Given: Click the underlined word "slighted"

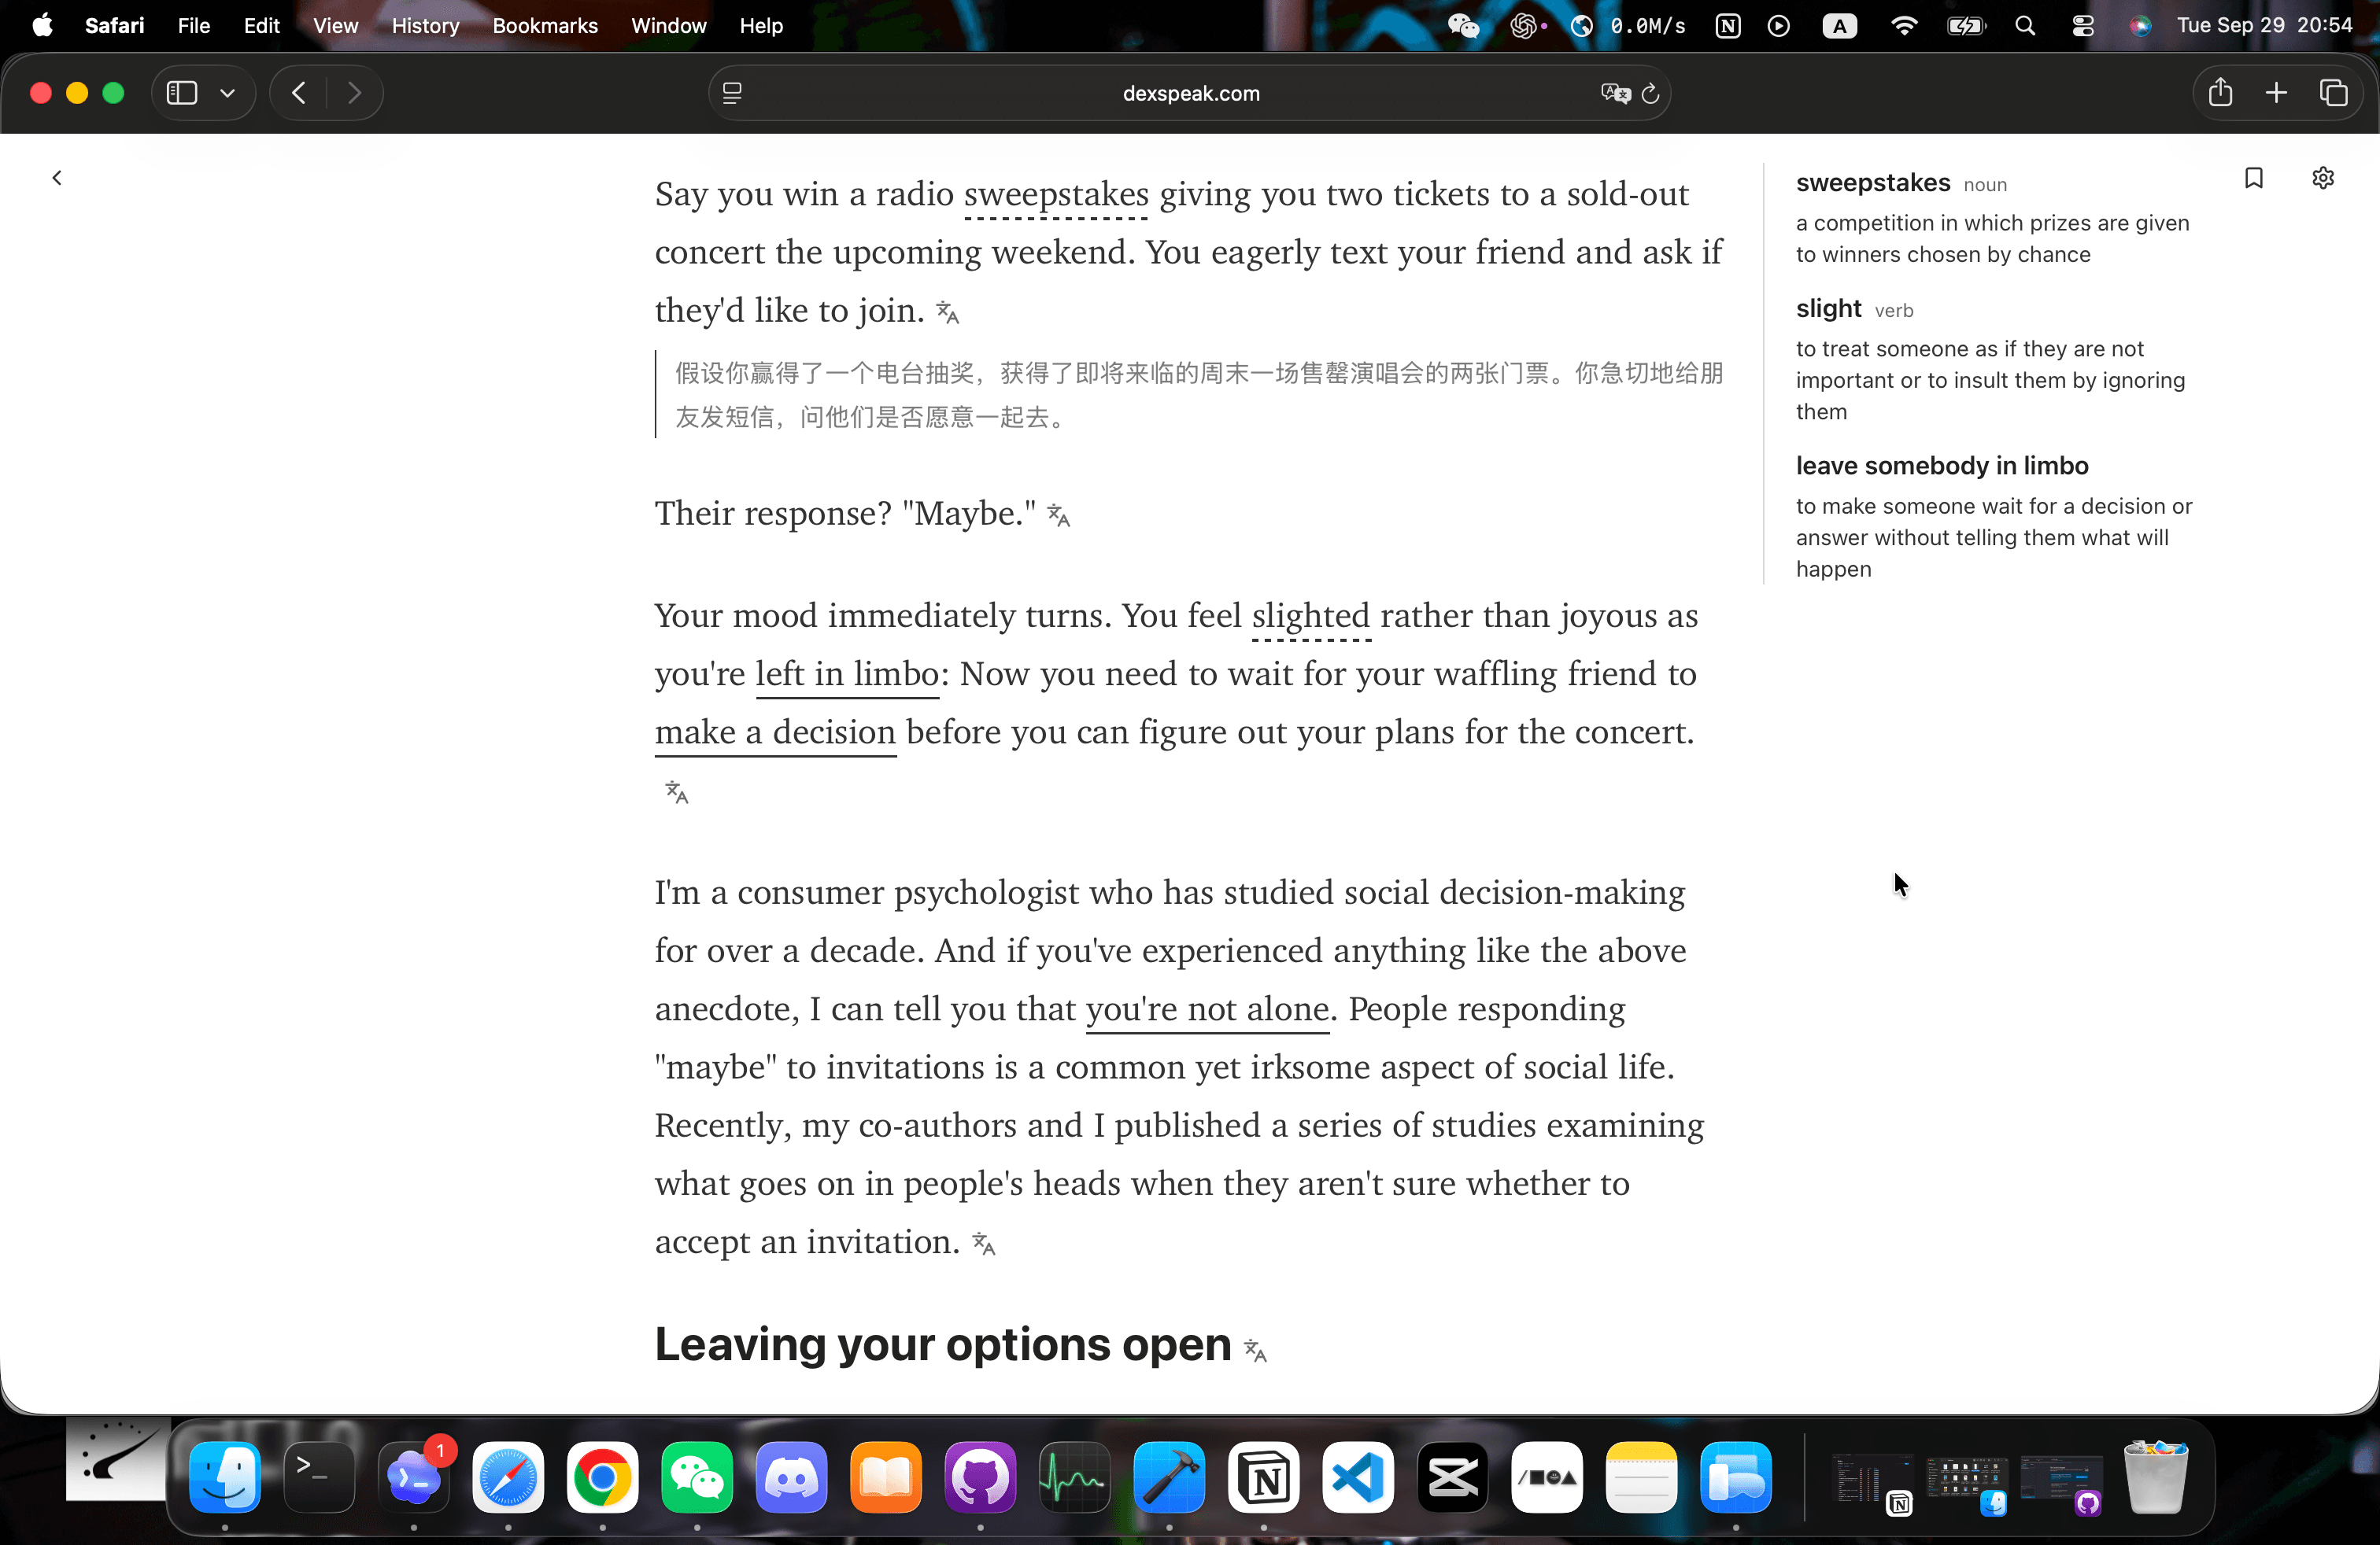Looking at the screenshot, I should [x=1310, y=616].
